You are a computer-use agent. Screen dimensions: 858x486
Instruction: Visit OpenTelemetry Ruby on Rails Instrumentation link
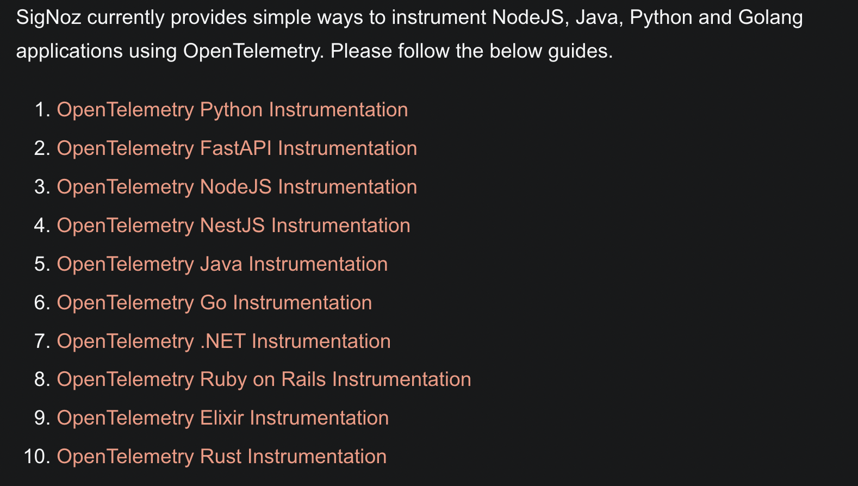[264, 379]
